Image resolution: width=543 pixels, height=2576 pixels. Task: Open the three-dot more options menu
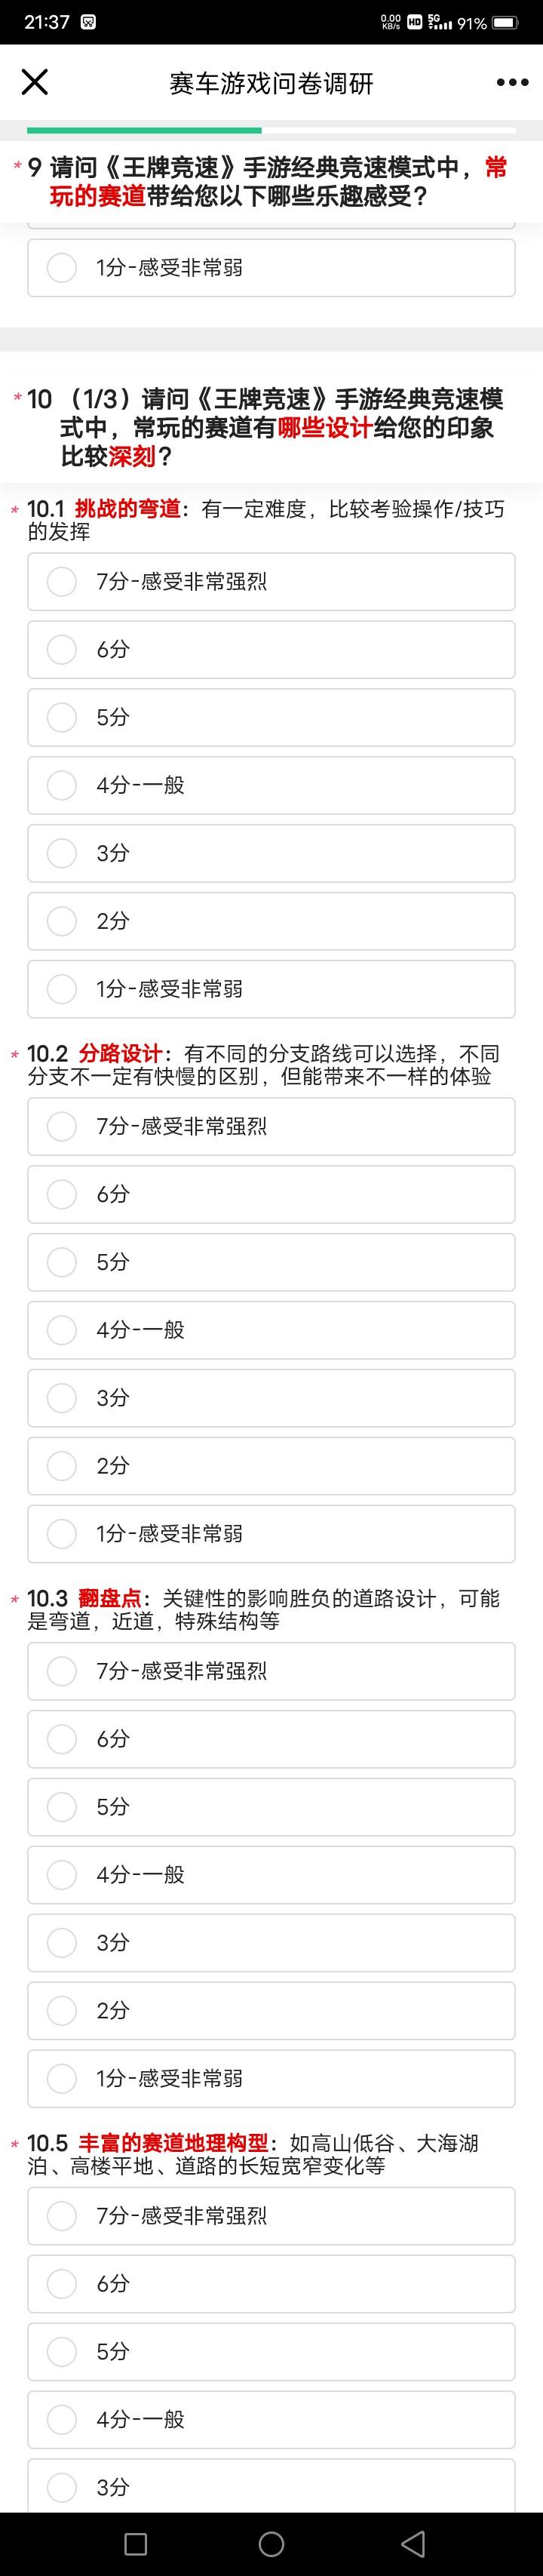point(512,82)
